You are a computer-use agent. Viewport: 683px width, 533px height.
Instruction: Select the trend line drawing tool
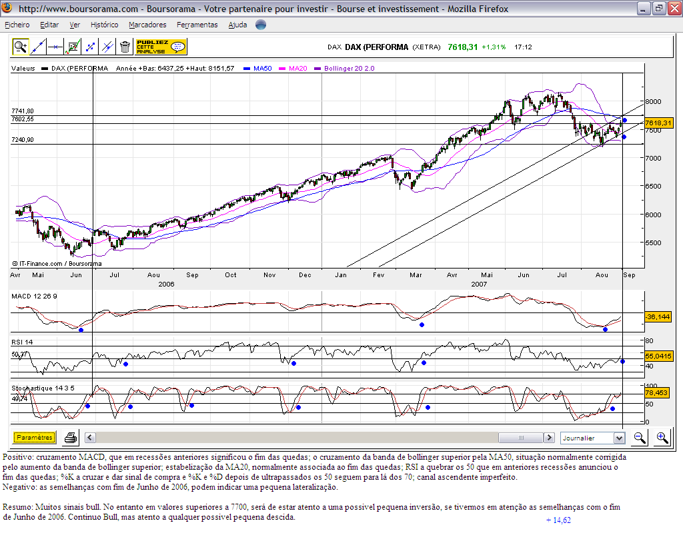point(38,47)
